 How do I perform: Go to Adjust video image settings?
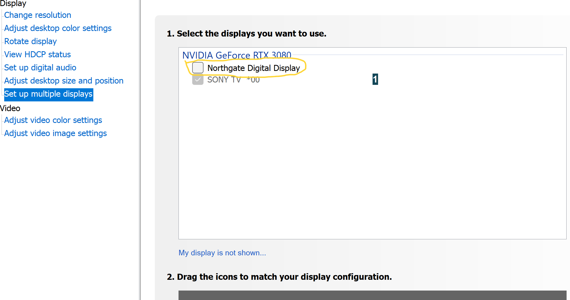click(55, 133)
